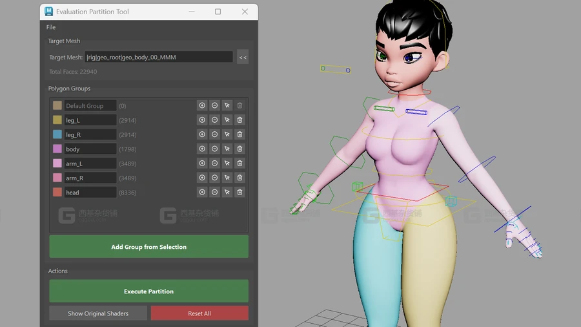This screenshot has width=581, height=327.
Task: Click the Target Mesh path field
Action: 159,58
